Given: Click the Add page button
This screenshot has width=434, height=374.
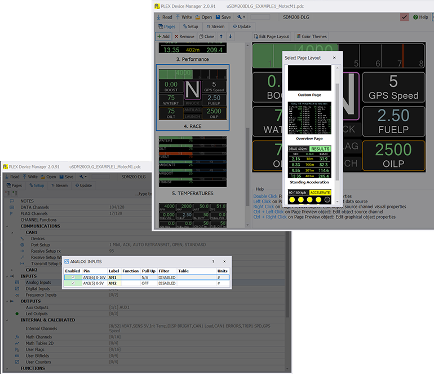Looking at the screenshot, I should pyautogui.click(x=163, y=36).
